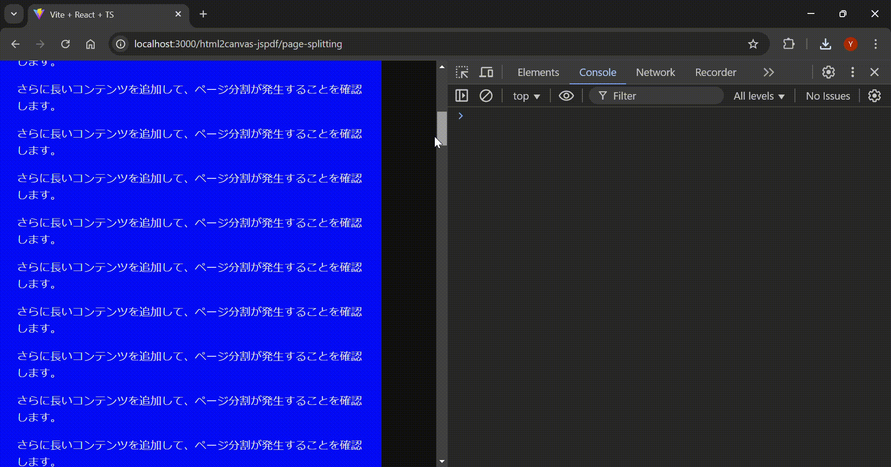Viewport: 891px width, 467px height.
Task: Open the 'All levels' log filter dropdown
Action: [x=758, y=96]
